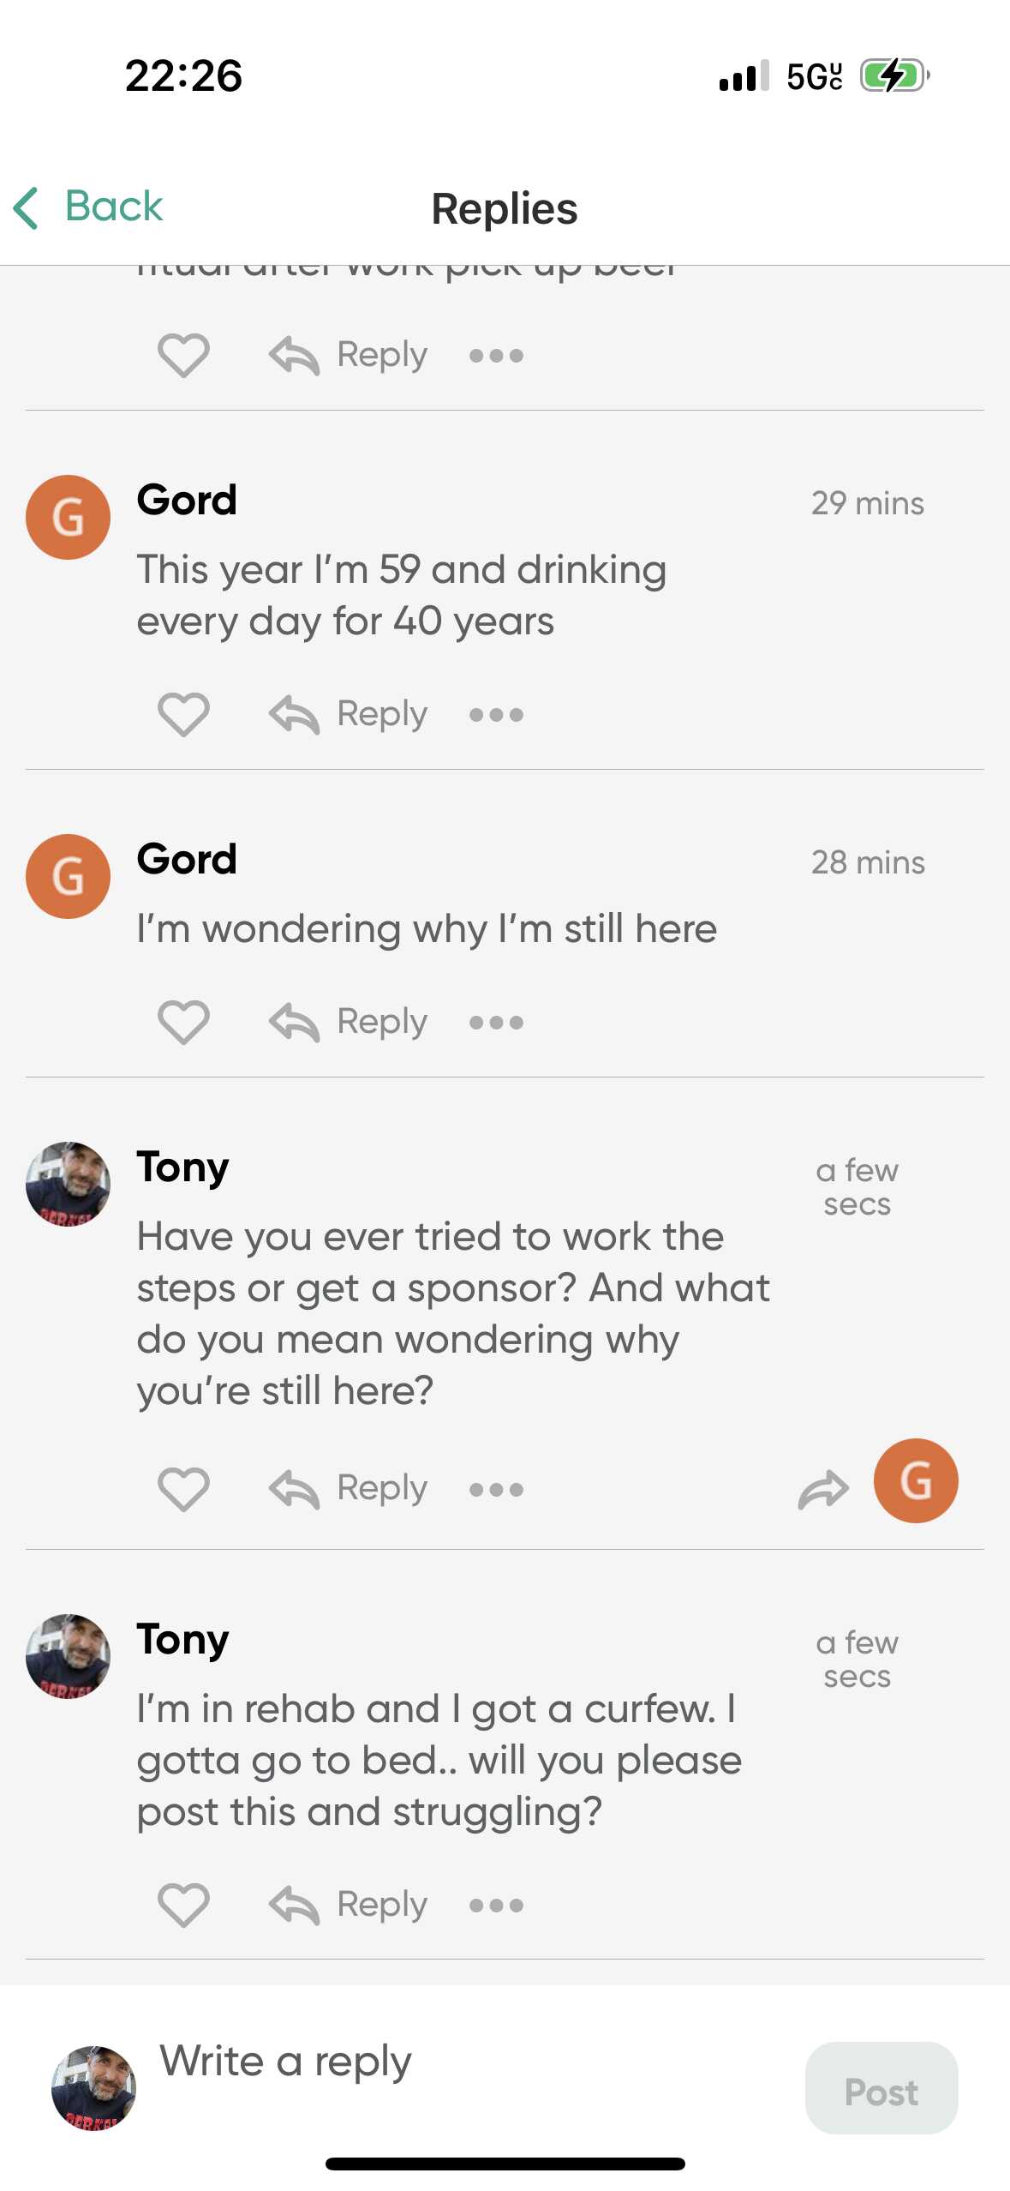Open Tony's profile photo on the sponsor comment
Image resolution: width=1010 pixels, height=2191 pixels.
(69, 1184)
